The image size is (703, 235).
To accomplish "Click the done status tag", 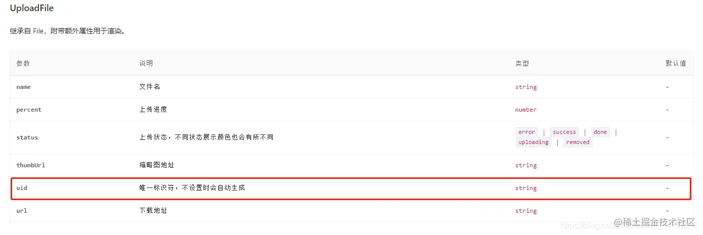I will pos(600,132).
